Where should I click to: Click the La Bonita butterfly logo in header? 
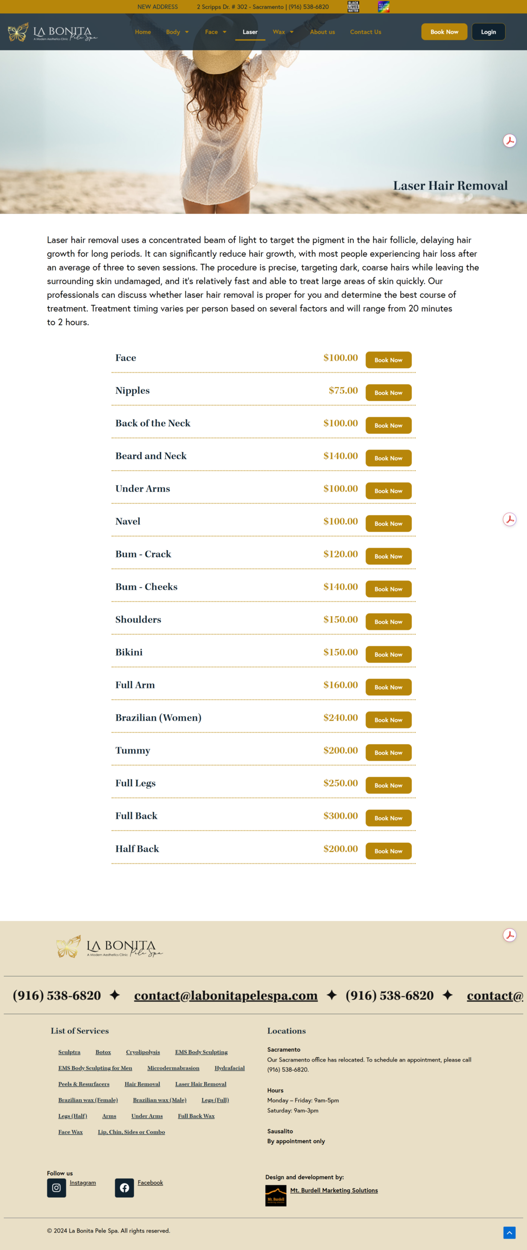point(53,32)
